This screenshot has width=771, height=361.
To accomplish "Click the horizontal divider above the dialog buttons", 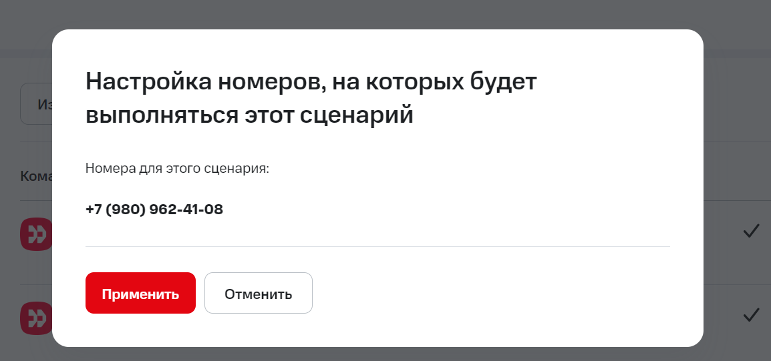I will coord(377,246).
